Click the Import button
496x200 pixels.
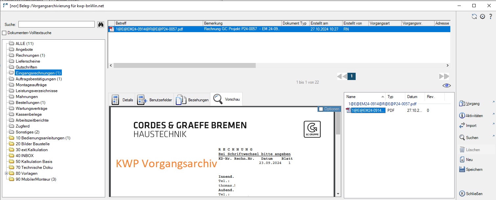coord(468,126)
